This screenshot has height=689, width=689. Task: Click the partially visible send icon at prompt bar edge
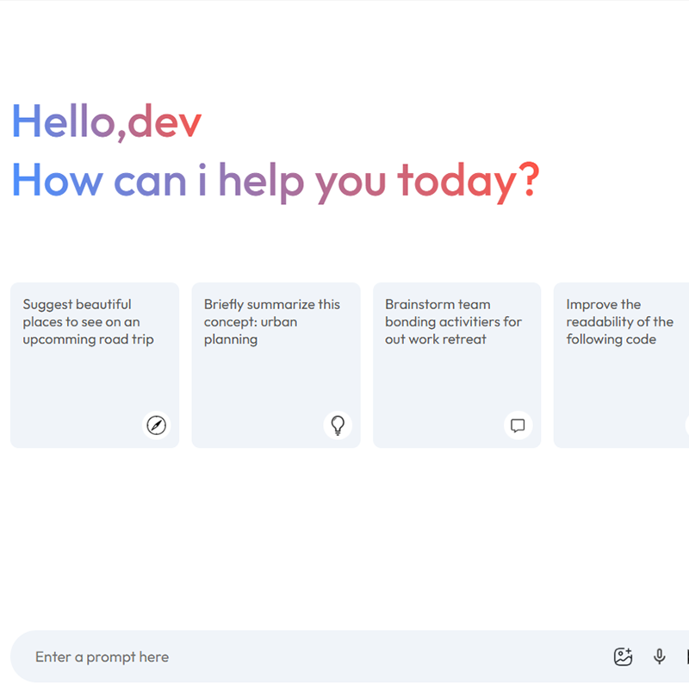click(x=686, y=657)
